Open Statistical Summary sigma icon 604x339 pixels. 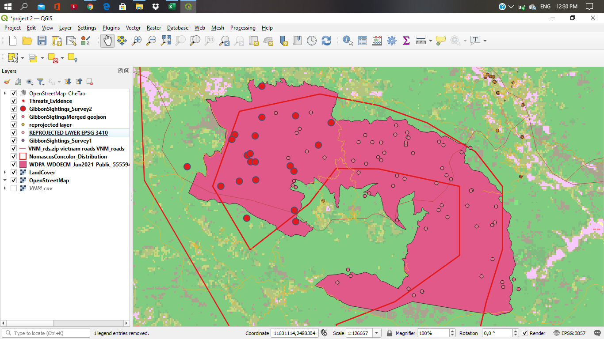pos(406,41)
